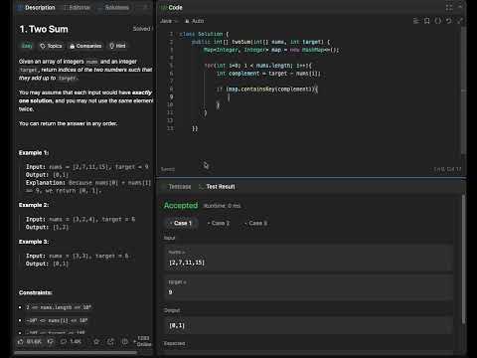Click the Constraints heading
477x358 pixels.
tap(36, 292)
